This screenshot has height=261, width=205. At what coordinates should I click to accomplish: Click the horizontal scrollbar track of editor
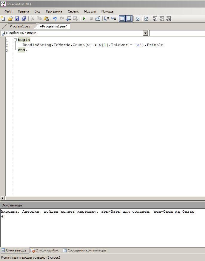pyautogui.click(x=105, y=198)
